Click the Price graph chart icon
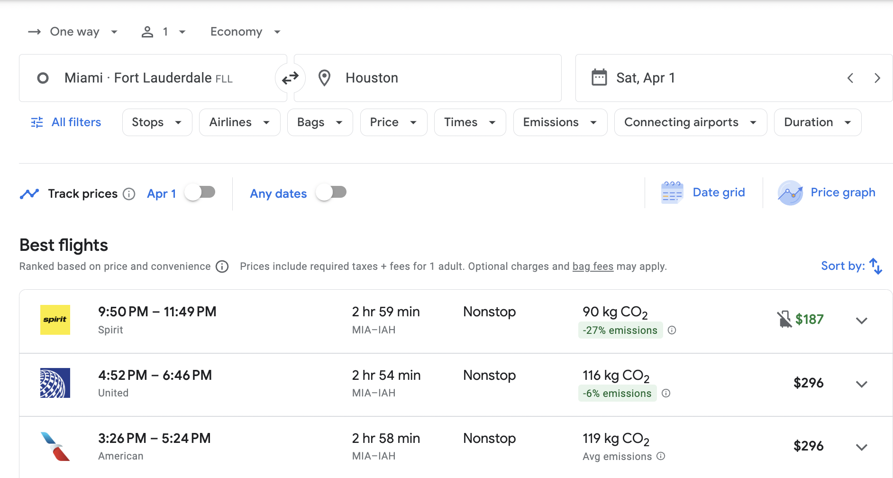 pyautogui.click(x=790, y=193)
